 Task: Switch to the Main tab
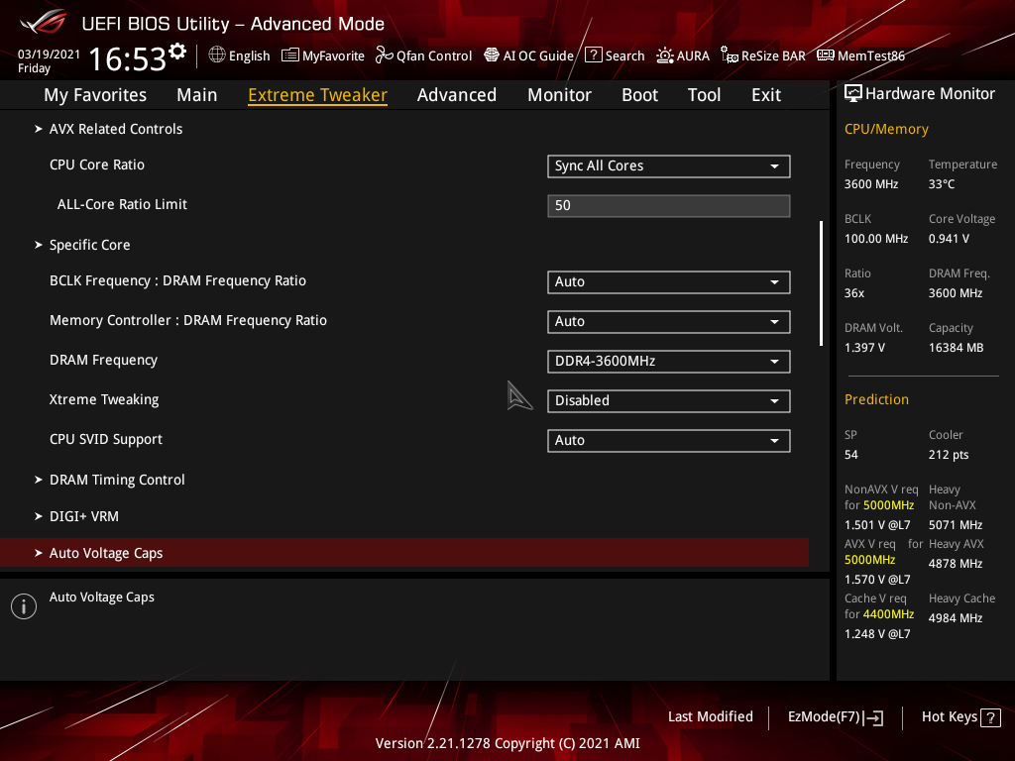point(197,95)
